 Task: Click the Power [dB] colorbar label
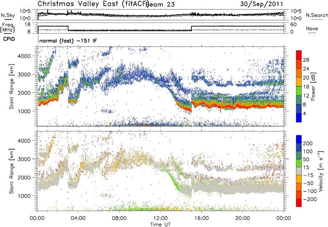(313, 86)
